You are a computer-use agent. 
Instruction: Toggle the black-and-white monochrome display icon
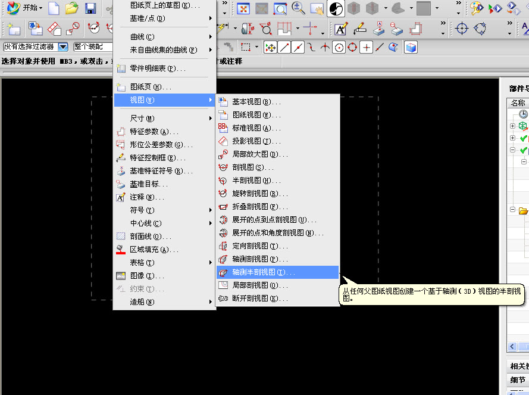point(336,9)
